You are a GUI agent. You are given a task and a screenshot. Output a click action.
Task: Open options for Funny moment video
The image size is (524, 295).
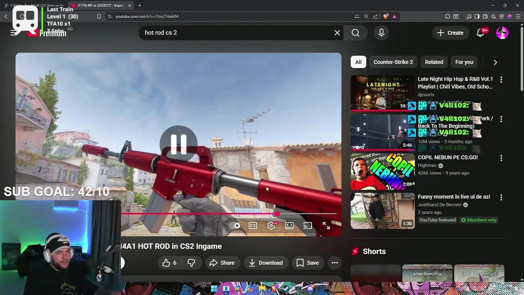pyautogui.click(x=501, y=197)
